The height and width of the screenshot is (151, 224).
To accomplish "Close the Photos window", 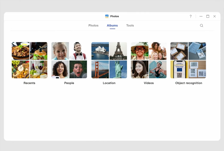I will pos(214,16).
